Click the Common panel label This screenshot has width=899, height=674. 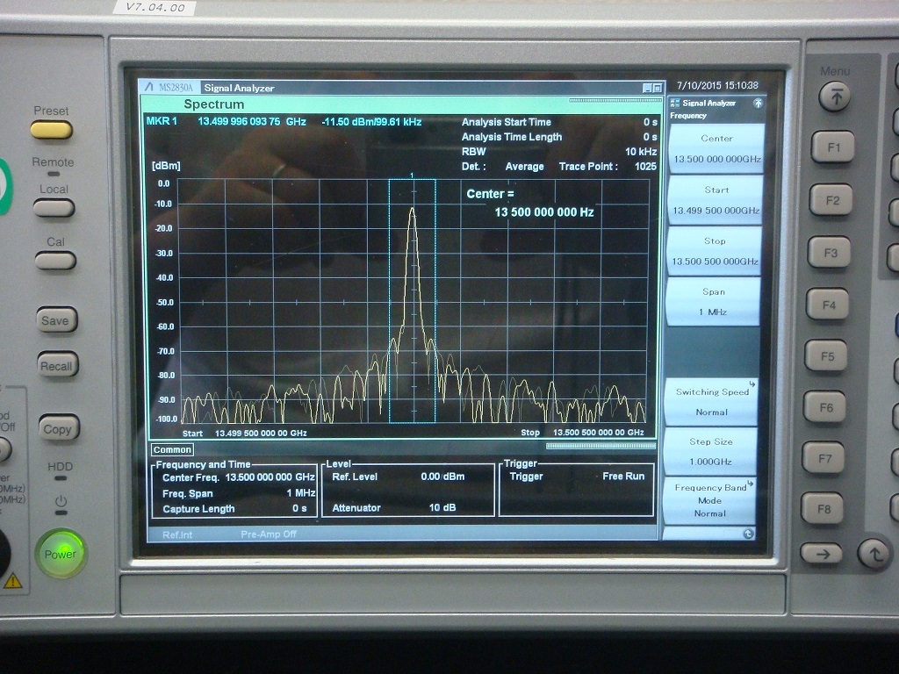click(x=172, y=450)
